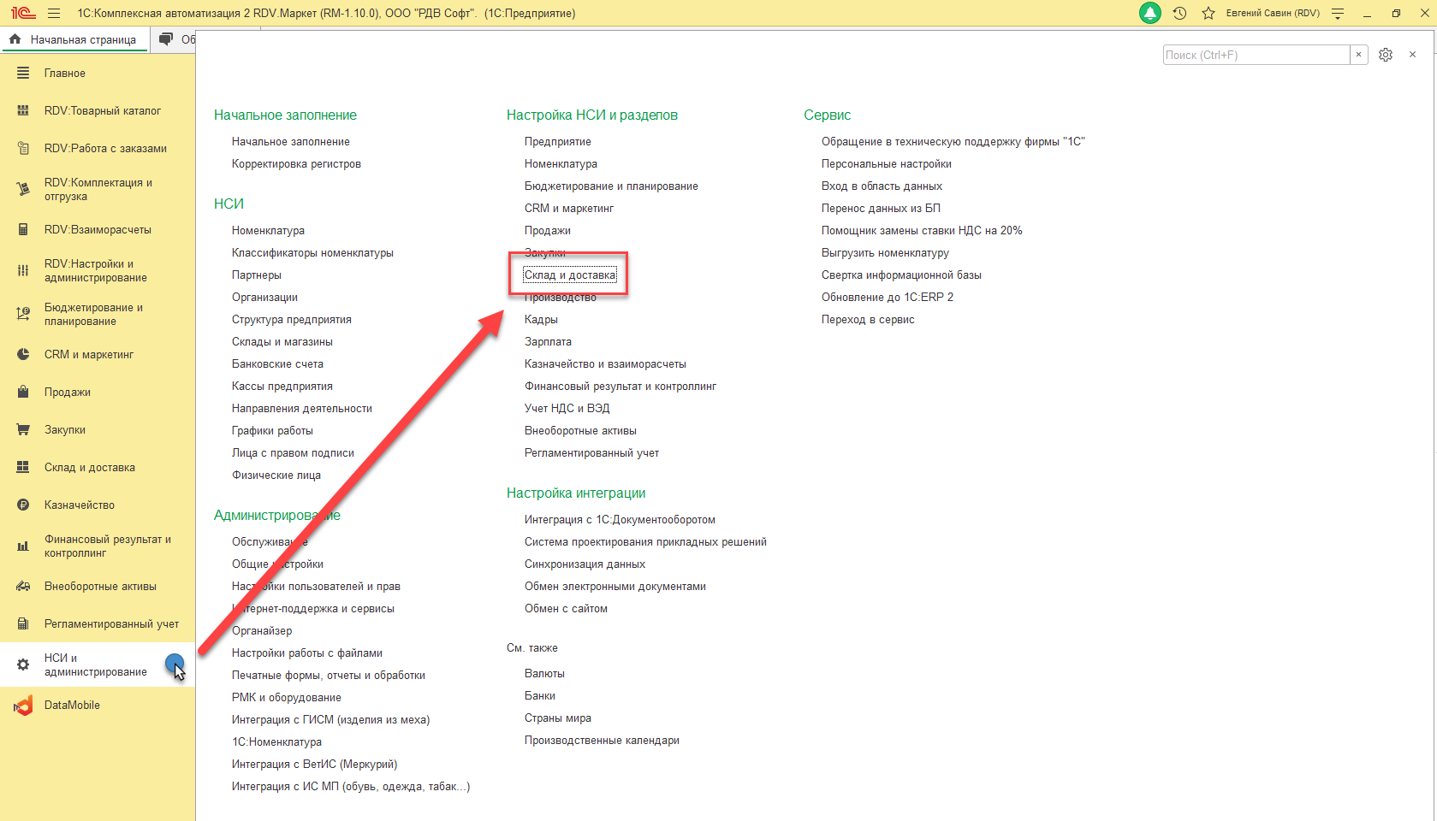This screenshot has width=1437, height=821.
Task: Open the history clock icon in title bar
Action: (x=1179, y=13)
